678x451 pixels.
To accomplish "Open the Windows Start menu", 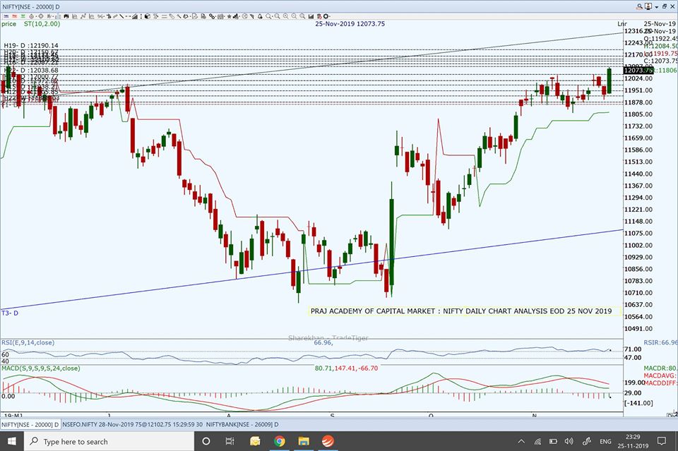I will click(x=12, y=441).
